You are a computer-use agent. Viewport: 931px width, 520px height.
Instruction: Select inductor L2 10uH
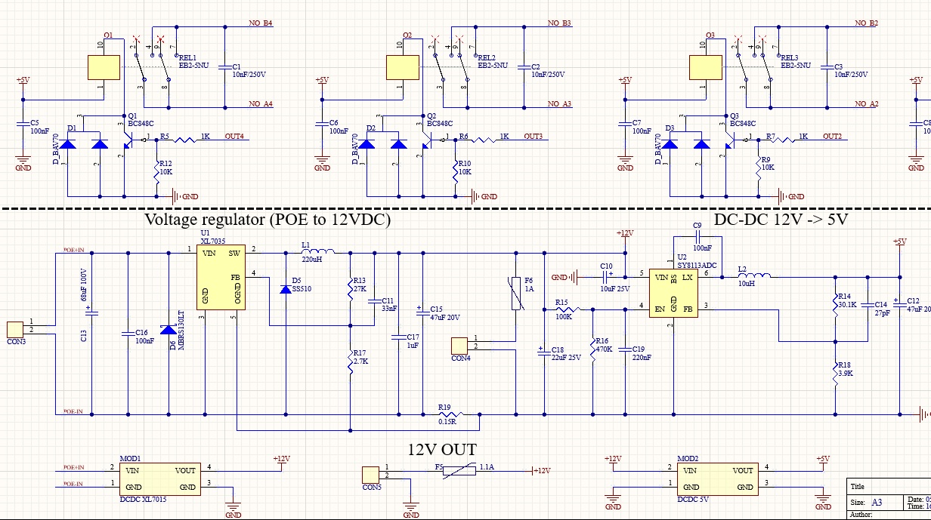(753, 276)
